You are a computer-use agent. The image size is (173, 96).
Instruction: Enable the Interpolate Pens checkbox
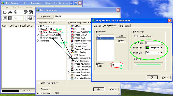point(135,36)
